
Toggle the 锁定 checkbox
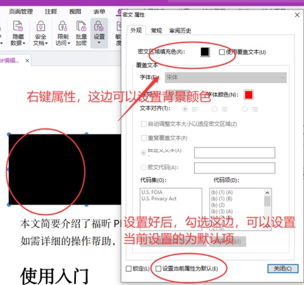tap(128, 269)
